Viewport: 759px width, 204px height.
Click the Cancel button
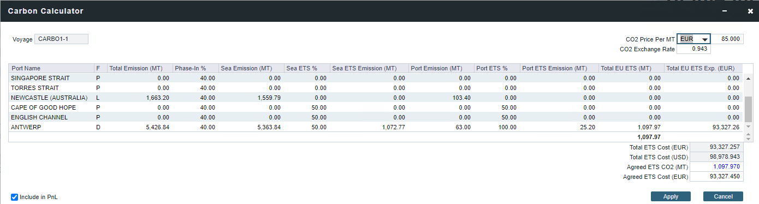[x=723, y=196]
